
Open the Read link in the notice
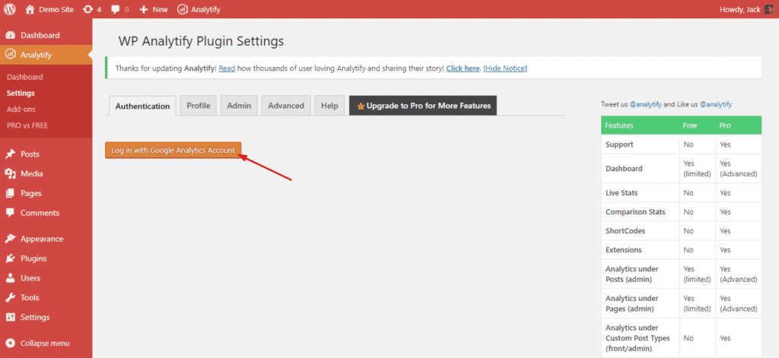pyautogui.click(x=227, y=68)
